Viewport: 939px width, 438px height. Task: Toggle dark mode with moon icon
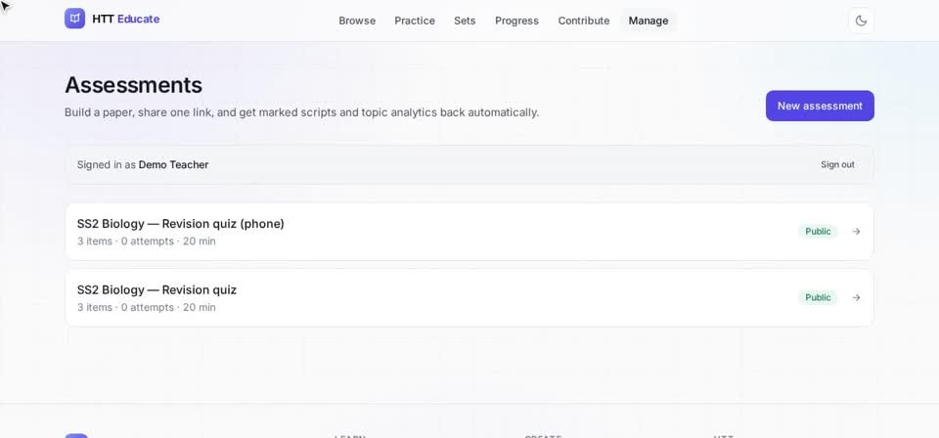861,21
